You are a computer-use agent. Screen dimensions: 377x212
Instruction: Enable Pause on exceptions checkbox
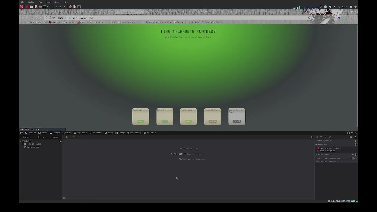[x=318, y=151]
